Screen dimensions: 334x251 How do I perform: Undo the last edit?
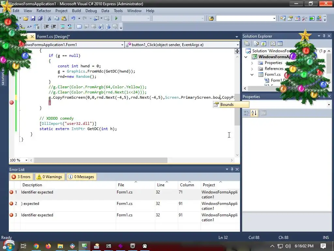click(x=73, y=18)
